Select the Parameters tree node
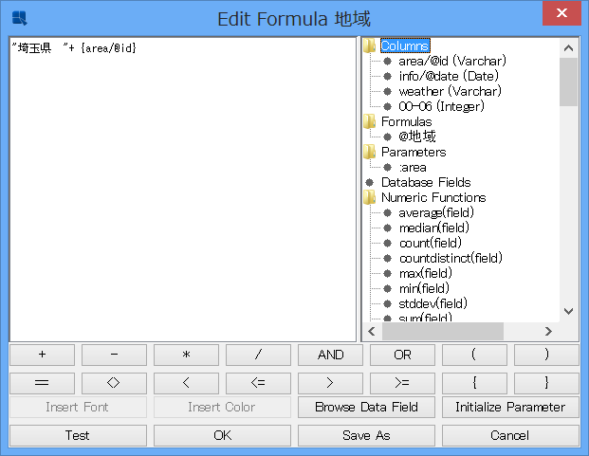The height and width of the screenshot is (456, 589). point(414,152)
